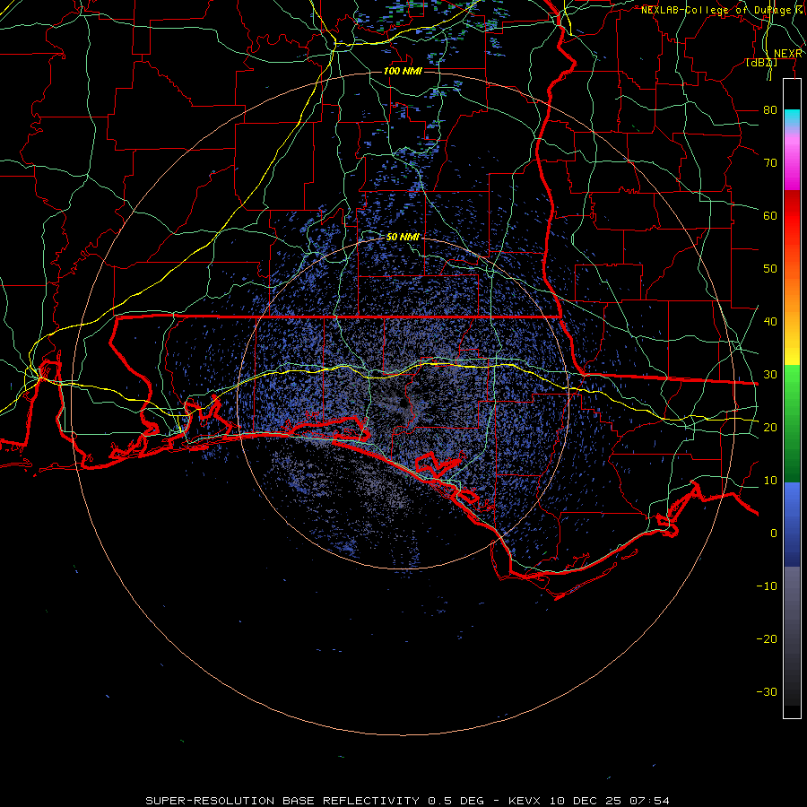Select the 60 value on the dBZ scale
The image size is (807, 807).
pyautogui.click(x=770, y=215)
